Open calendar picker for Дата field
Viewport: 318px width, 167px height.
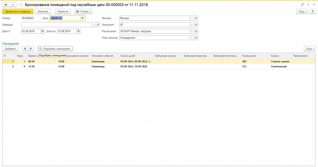pos(83,18)
